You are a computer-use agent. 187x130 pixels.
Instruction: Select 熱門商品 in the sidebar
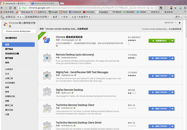click(9, 49)
